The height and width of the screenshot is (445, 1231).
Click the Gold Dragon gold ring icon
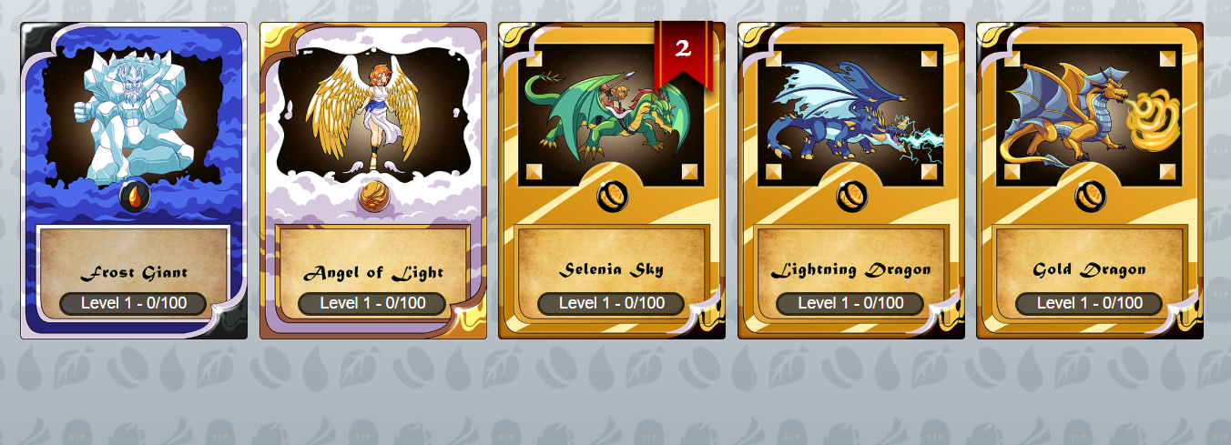(x=1090, y=197)
